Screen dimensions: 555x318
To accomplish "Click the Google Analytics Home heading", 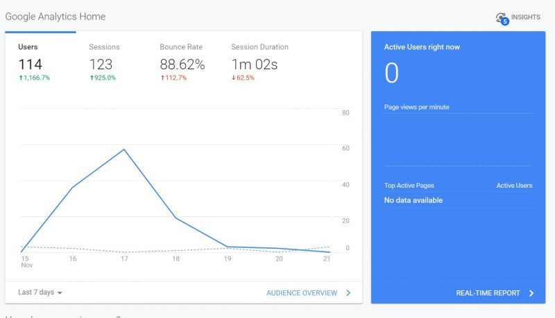I will [55, 17].
